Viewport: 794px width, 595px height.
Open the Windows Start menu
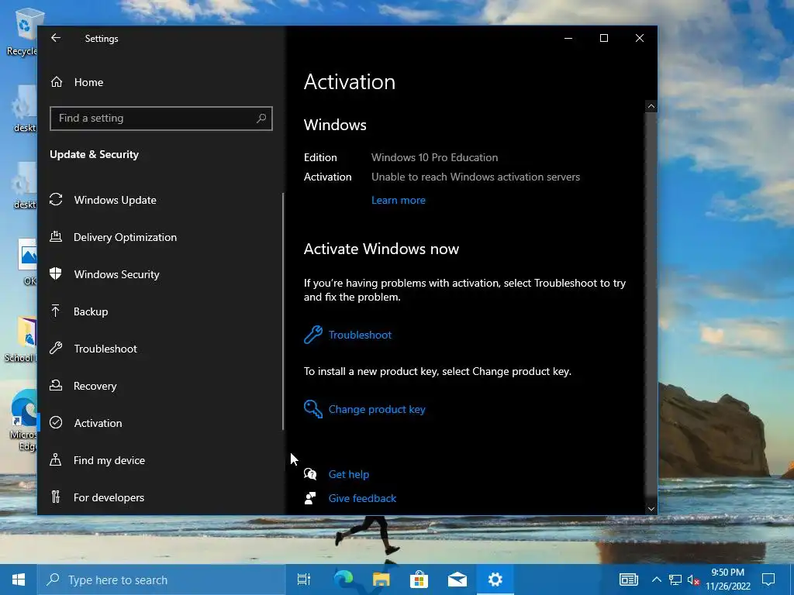[19, 580]
